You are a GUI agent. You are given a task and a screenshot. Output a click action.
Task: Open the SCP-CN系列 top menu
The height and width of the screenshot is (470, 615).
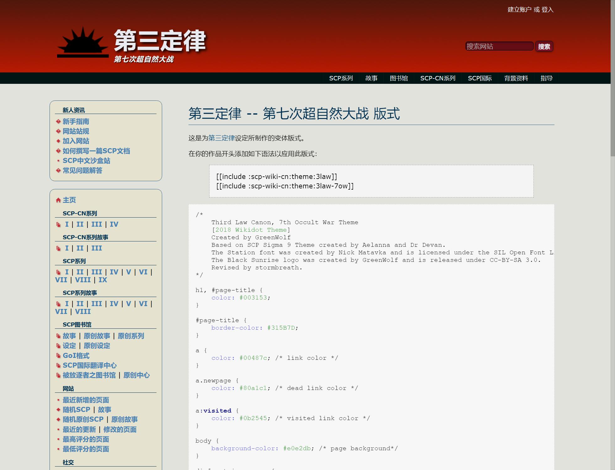pyautogui.click(x=437, y=78)
